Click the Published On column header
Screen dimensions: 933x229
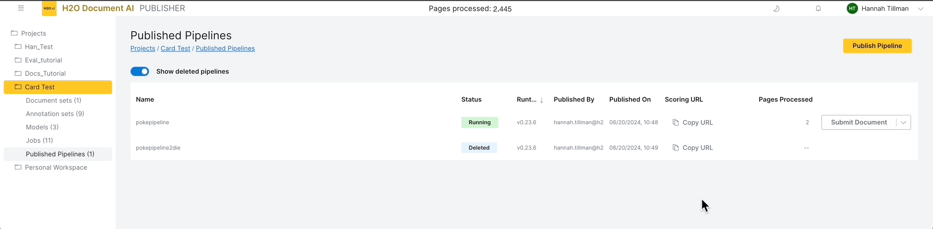tap(630, 100)
